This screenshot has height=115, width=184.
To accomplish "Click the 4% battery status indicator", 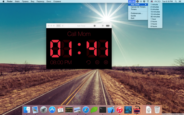I will click(x=157, y=1).
